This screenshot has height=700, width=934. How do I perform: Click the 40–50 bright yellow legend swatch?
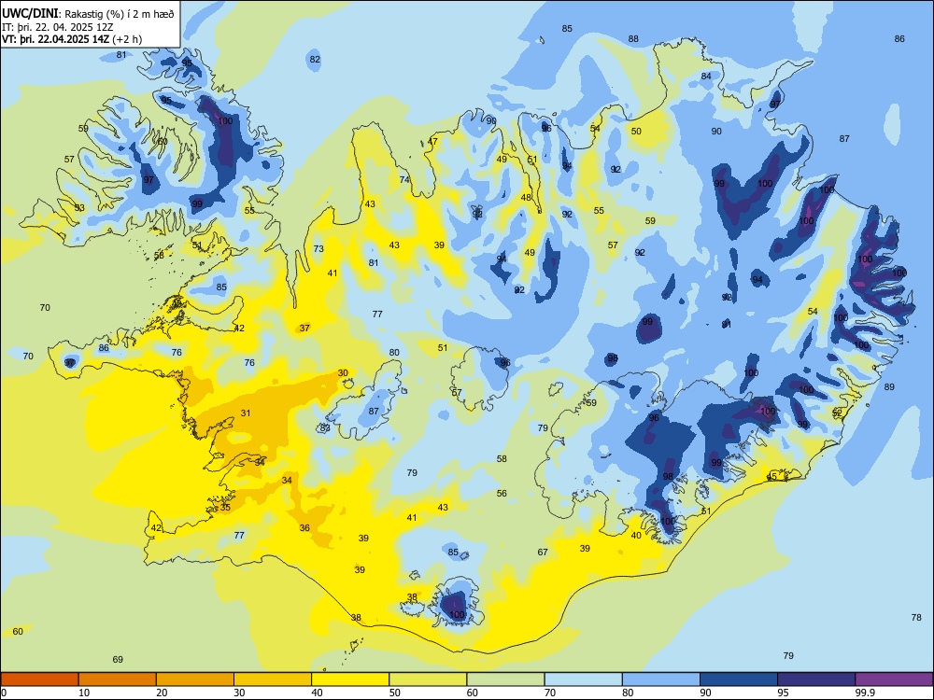click(350, 679)
